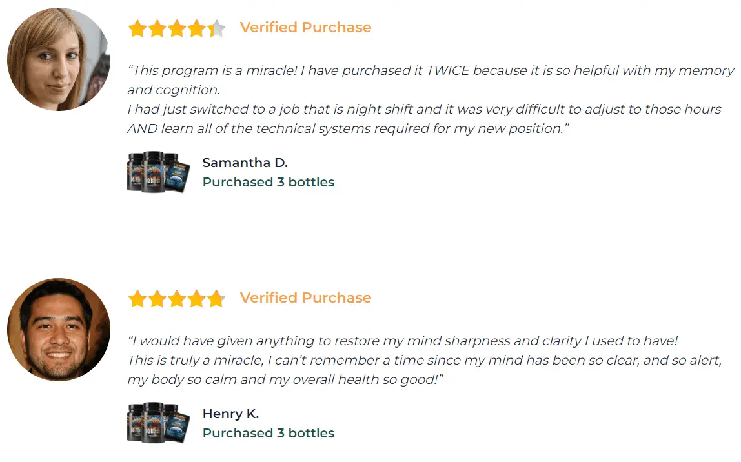This screenshot has height=462, width=741.
Task: Click the second star in Samantha's rating
Action: pos(157,28)
